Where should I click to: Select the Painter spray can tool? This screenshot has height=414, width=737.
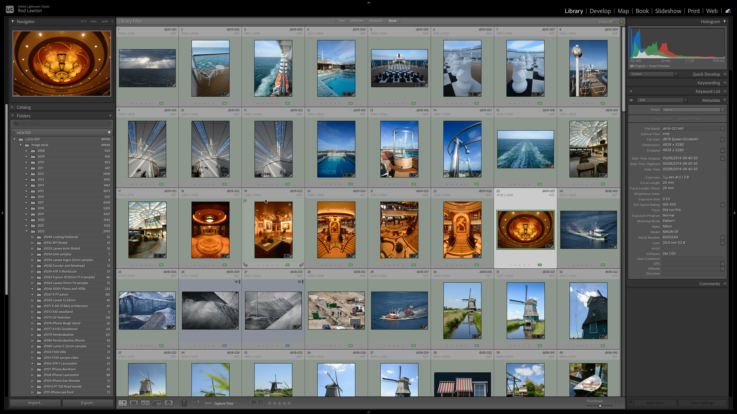[x=184, y=403]
